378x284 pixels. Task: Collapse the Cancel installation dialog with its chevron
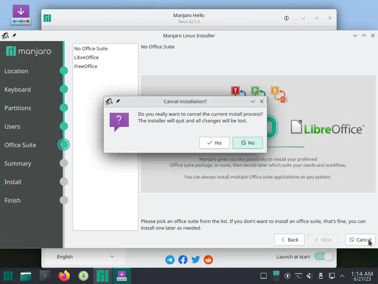click(252, 101)
